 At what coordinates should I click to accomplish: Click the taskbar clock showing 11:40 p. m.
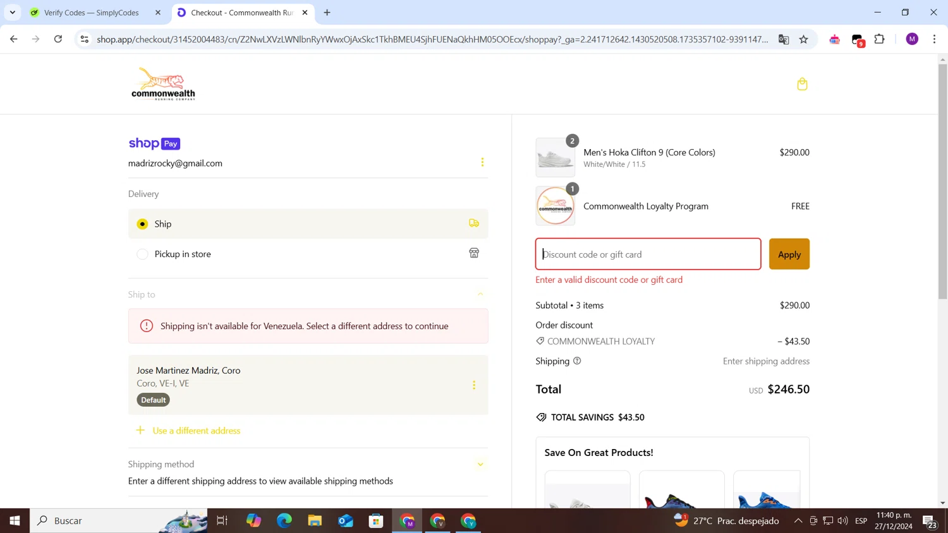point(894,520)
